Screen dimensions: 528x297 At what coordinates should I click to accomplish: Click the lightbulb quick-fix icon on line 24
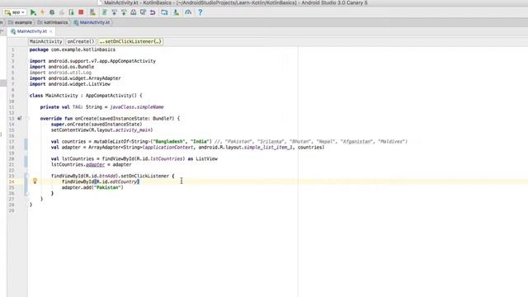coord(35,181)
